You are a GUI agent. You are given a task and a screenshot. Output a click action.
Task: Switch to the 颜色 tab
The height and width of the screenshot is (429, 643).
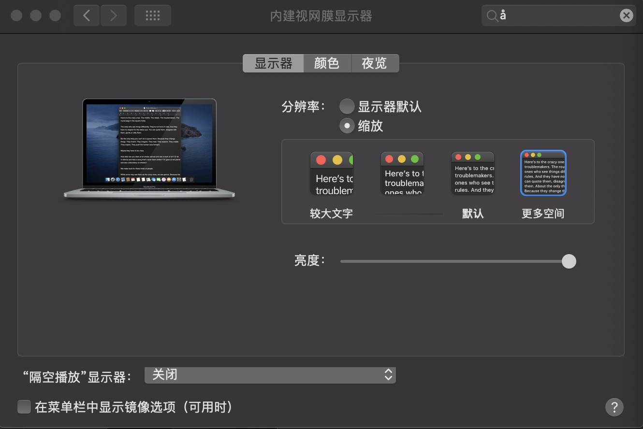327,63
